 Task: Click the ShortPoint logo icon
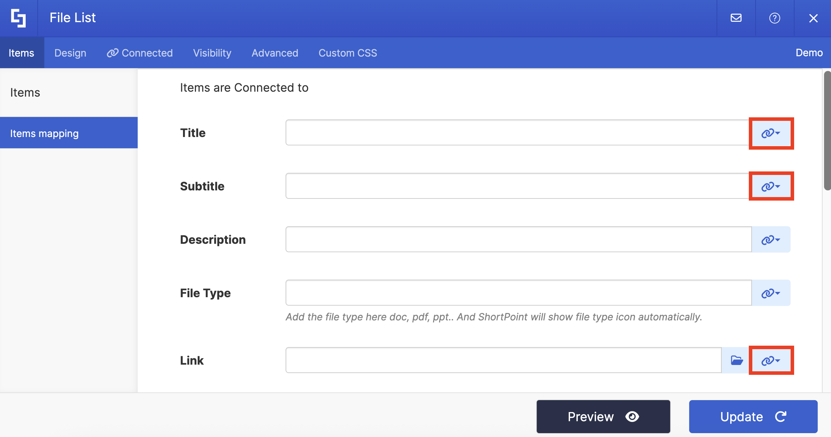pyautogui.click(x=18, y=18)
